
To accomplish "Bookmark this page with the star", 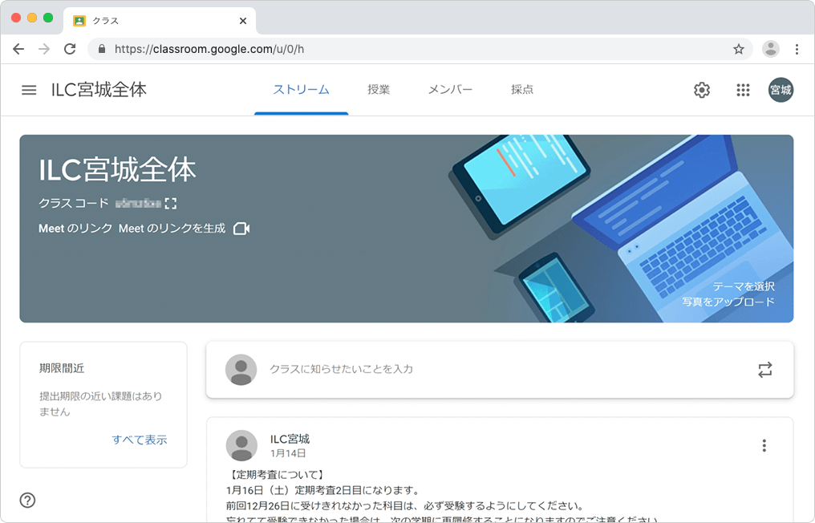I will click(x=738, y=49).
